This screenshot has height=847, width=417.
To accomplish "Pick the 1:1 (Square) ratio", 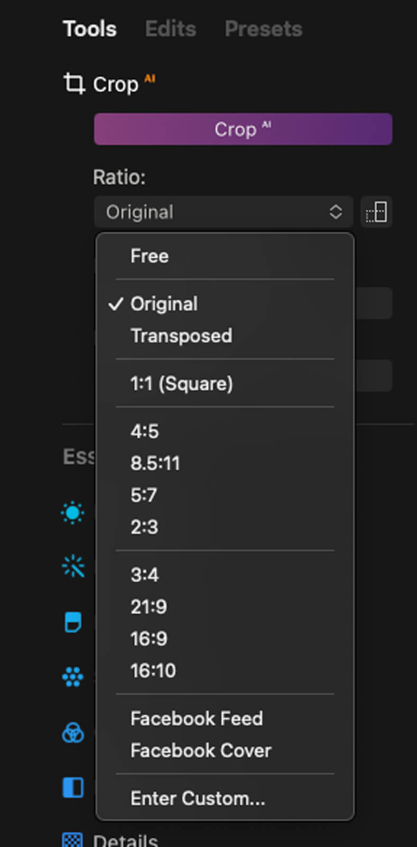I will 181,383.
